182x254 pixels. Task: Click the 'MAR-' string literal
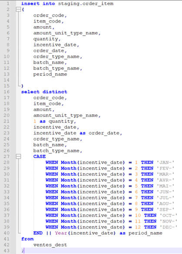click(165, 174)
